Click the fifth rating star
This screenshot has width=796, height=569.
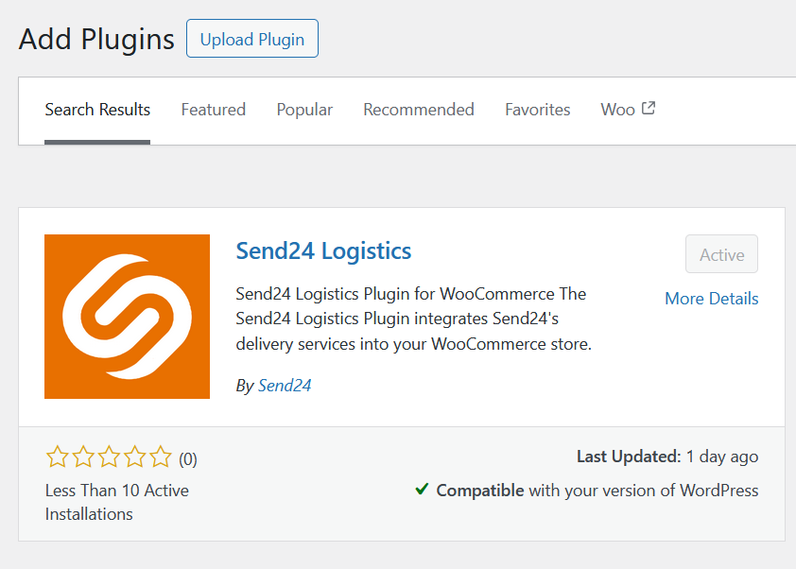coord(159,457)
